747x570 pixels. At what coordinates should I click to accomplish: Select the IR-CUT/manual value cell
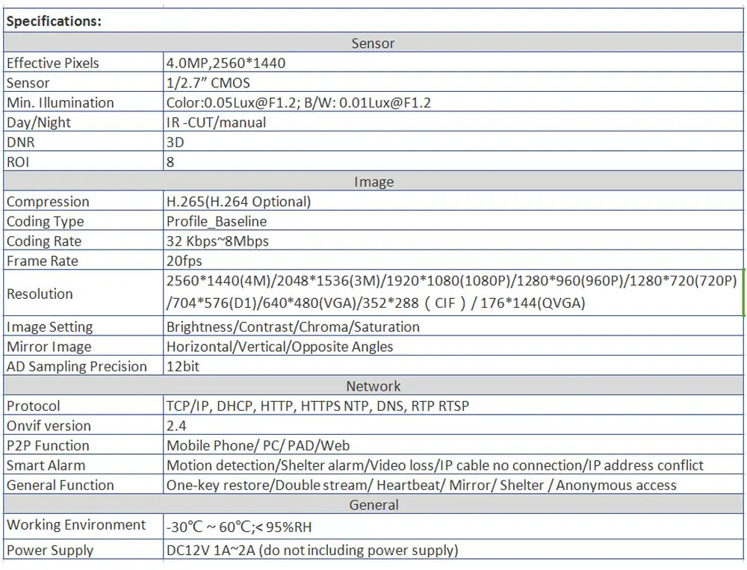pyautogui.click(x=453, y=122)
